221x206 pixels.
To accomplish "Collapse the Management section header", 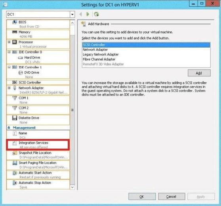I will point(9,128).
